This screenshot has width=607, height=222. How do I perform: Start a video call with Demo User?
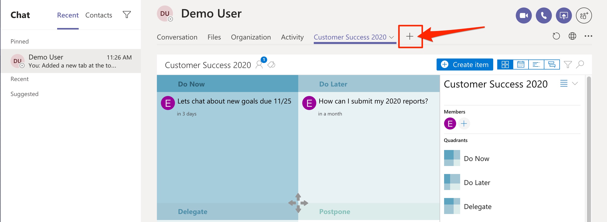click(x=524, y=15)
